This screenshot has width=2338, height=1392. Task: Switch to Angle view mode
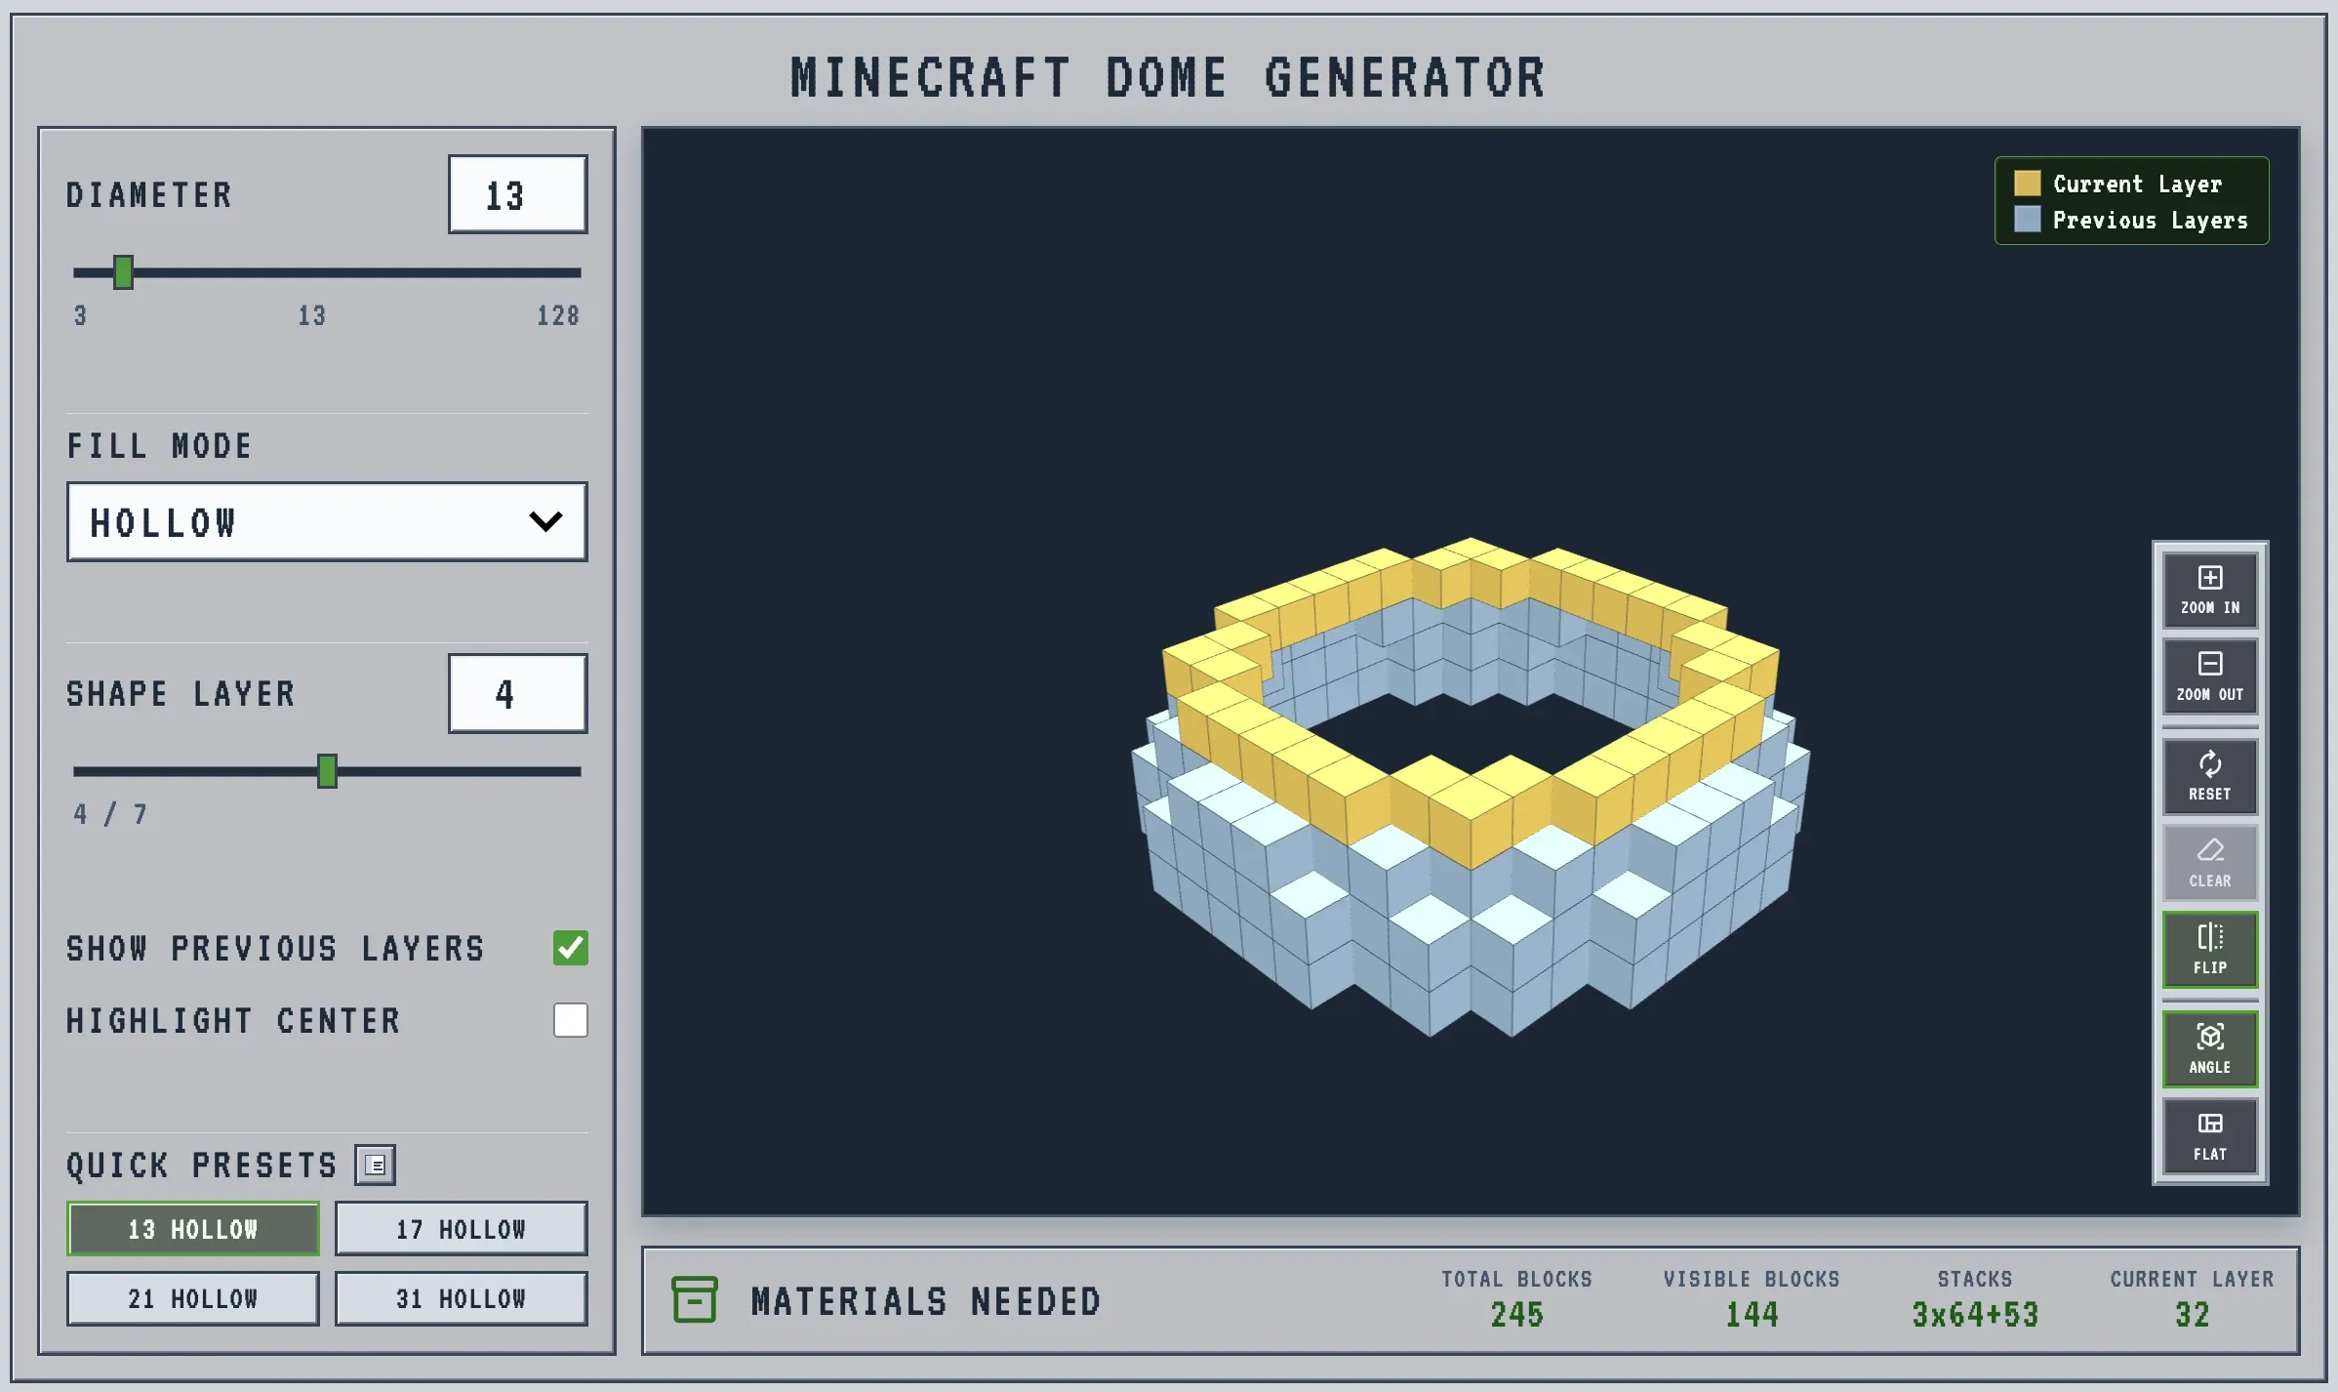(2209, 1049)
